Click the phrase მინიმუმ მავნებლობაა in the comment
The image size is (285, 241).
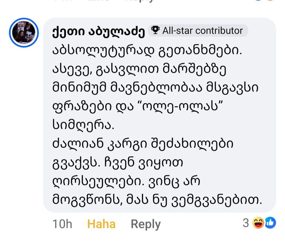click(x=127, y=88)
